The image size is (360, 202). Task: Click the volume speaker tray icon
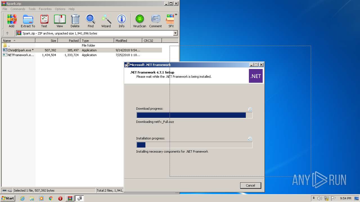320,198
